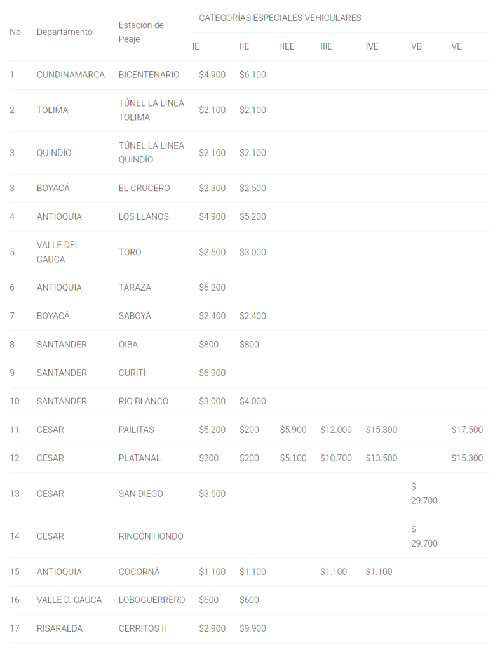Click the BICENTENARIO toll station cell

[x=149, y=75]
